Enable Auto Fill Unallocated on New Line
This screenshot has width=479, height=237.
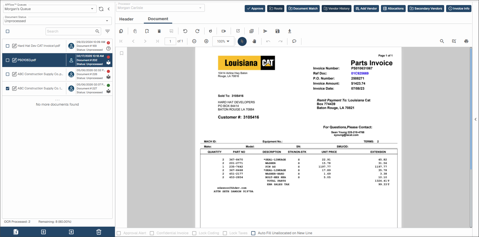pyautogui.click(x=253, y=233)
